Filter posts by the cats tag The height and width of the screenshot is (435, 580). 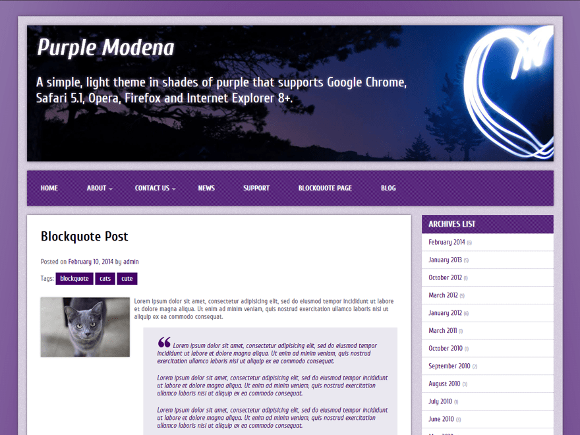point(105,278)
